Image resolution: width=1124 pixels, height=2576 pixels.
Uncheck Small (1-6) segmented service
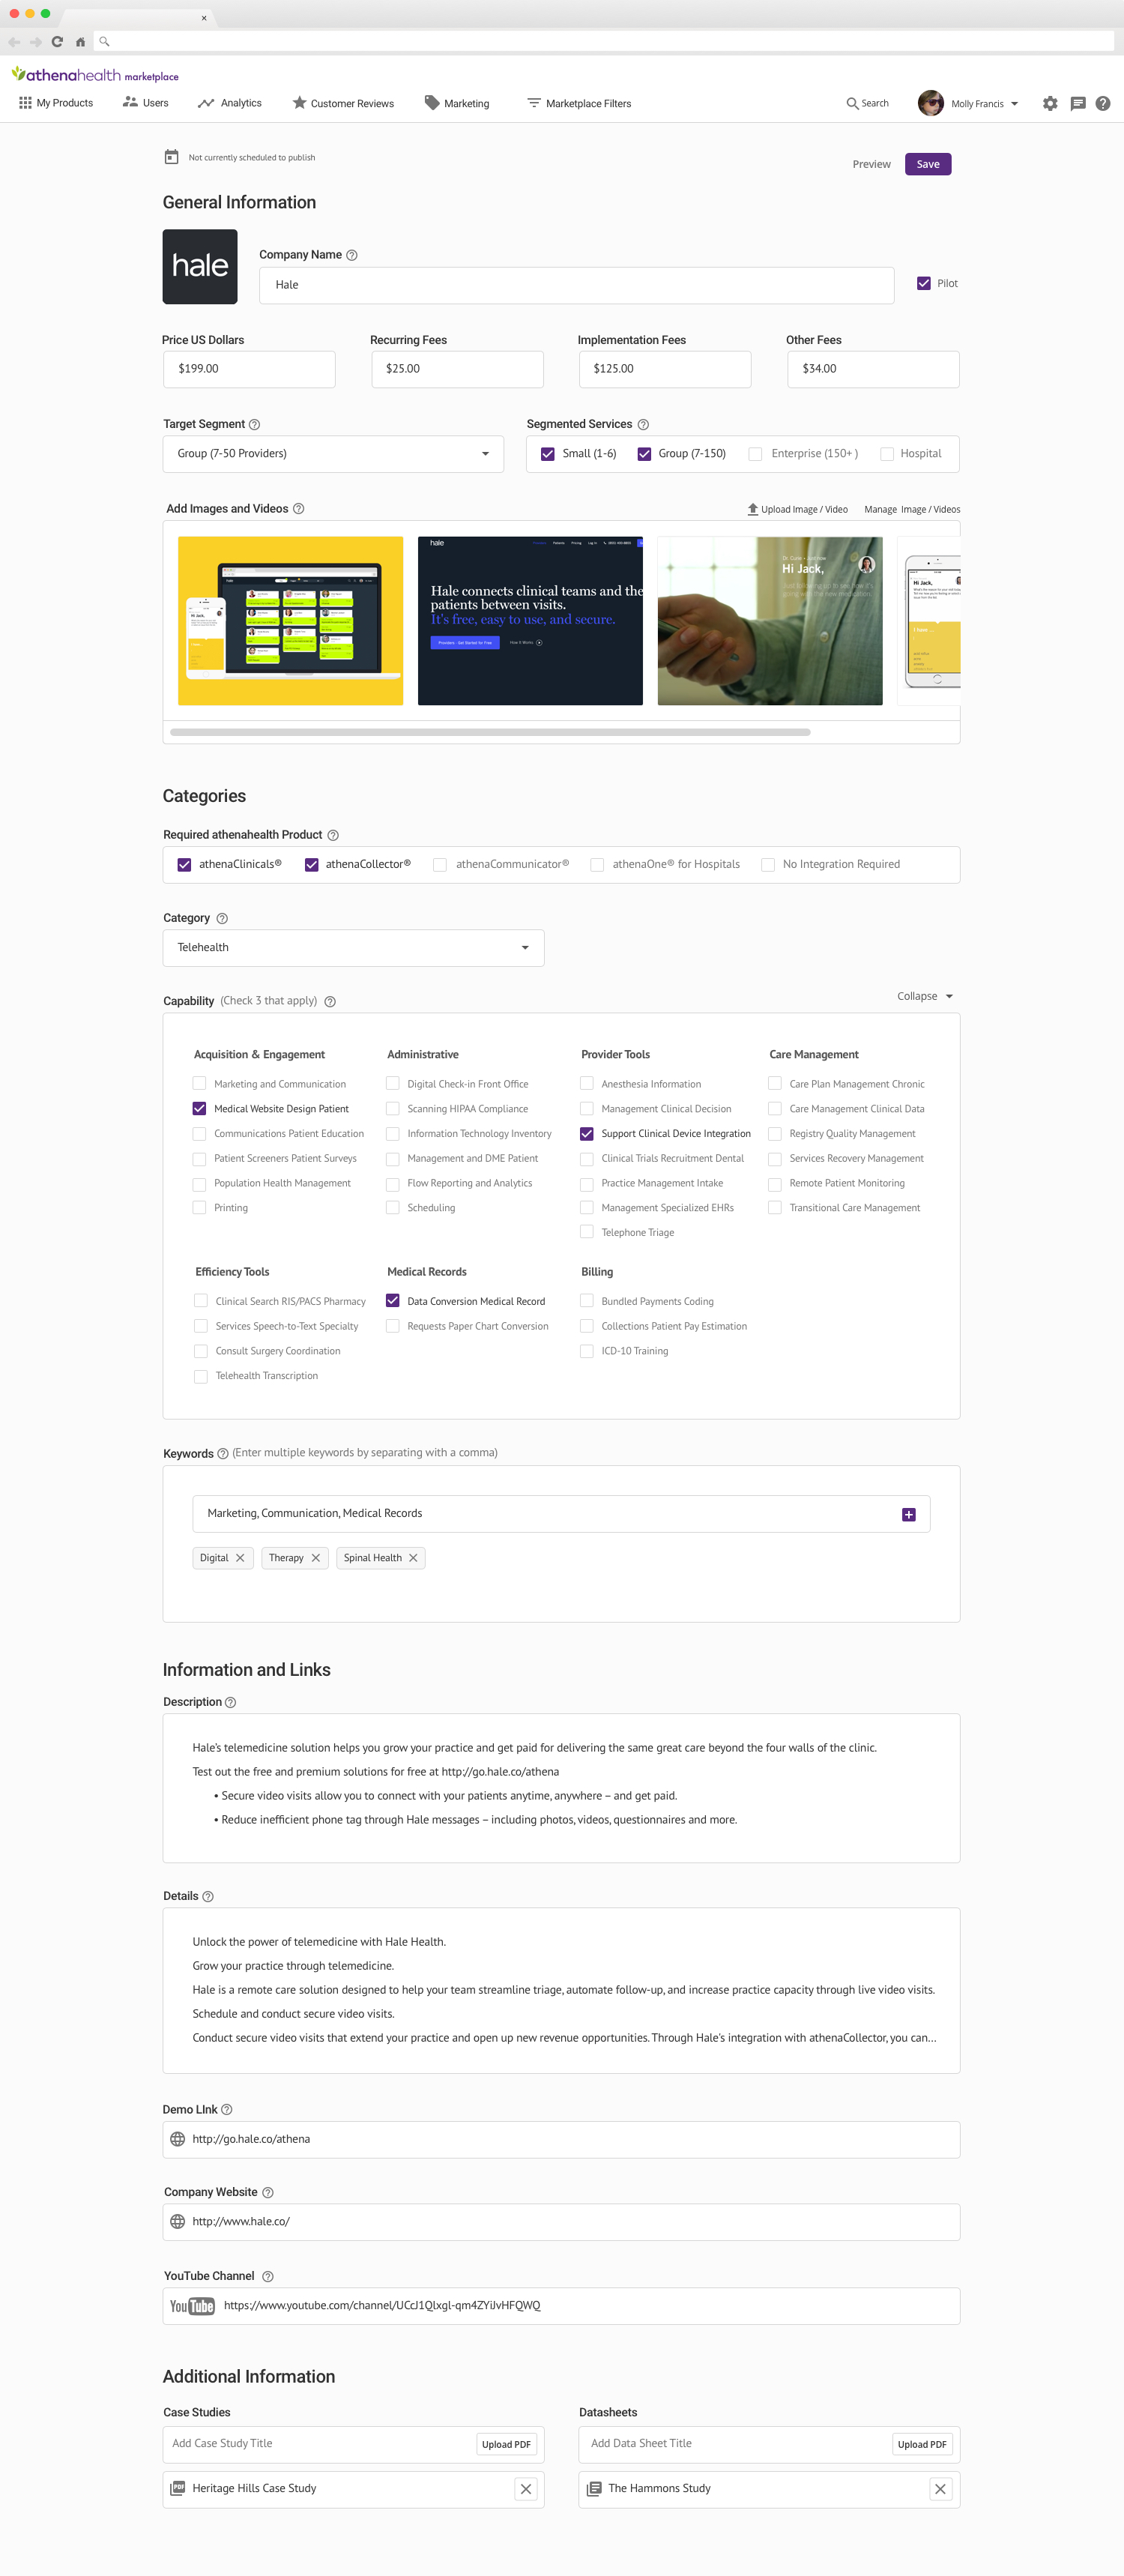click(x=548, y=454)
